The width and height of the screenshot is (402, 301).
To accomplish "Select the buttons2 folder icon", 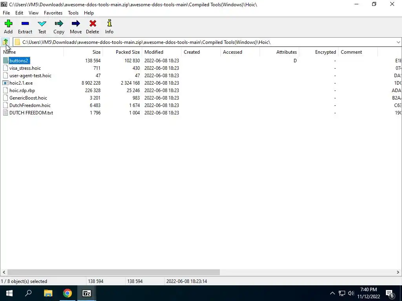I will point(5,61).
